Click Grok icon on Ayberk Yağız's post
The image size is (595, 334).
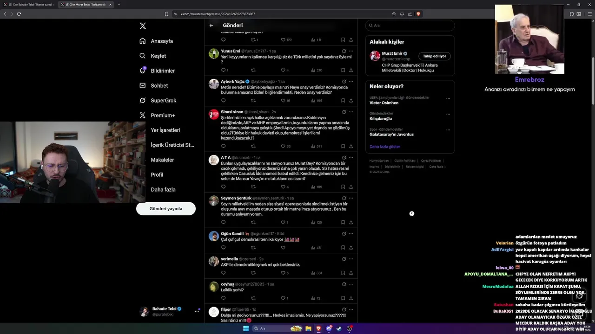coord(344,82)
